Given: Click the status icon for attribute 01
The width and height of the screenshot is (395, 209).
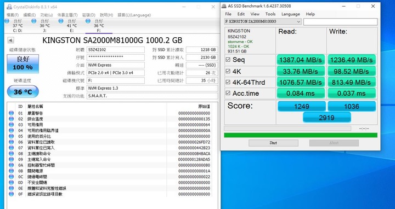Looking at the screenshot, I should [12, 113].
